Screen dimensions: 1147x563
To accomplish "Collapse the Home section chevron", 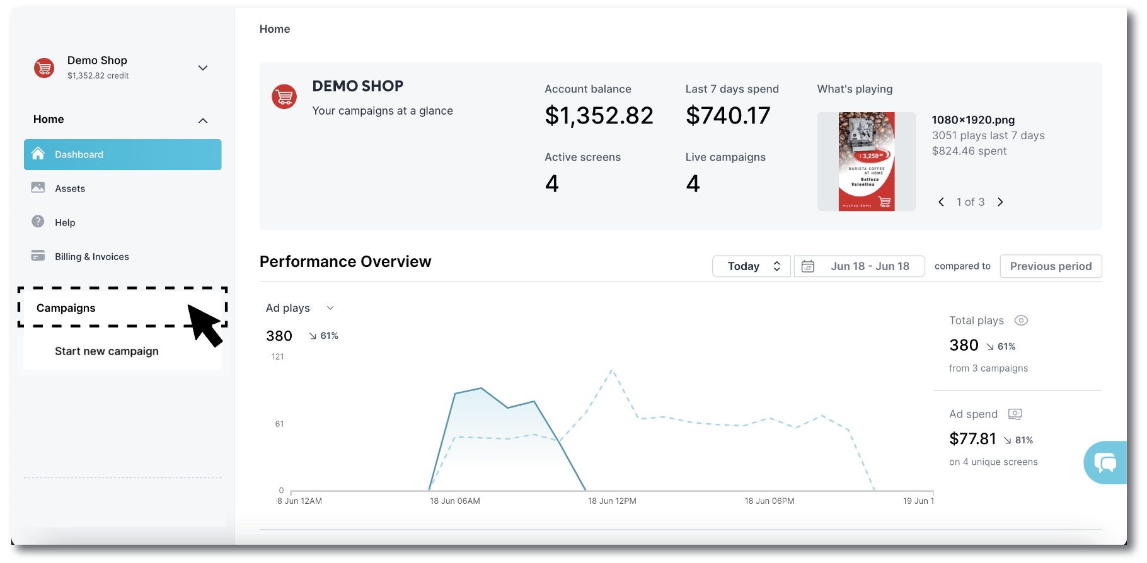I will 203,120.
